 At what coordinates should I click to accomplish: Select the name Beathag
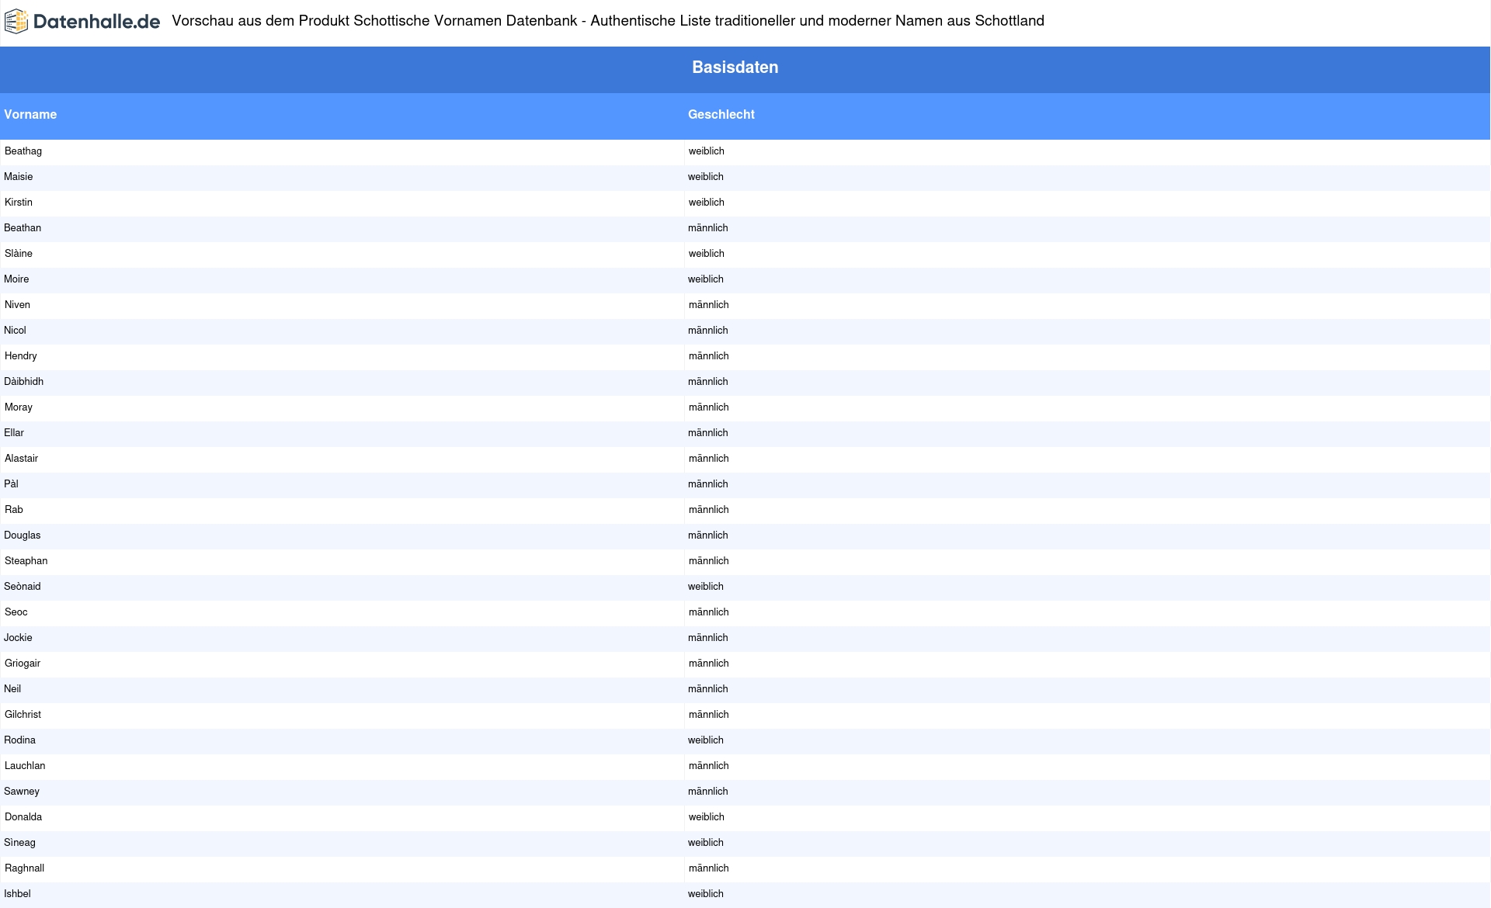point(23,151)
